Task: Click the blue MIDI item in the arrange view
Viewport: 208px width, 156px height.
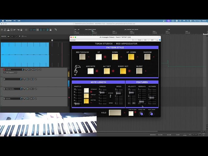Action: [x=25, y=55]
